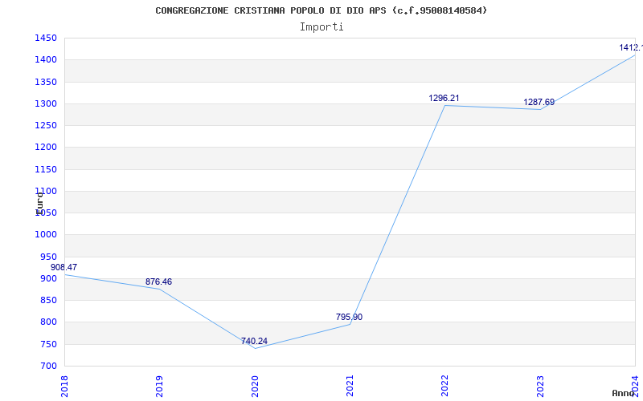Select x-axis year 2020

255,387
